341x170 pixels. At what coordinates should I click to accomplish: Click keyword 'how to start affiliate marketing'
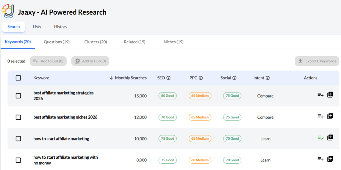tap(61, 138)
